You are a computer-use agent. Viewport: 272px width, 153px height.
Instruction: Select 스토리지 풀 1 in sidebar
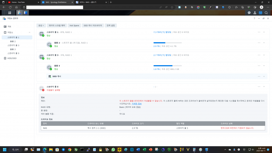pyautogui.click(x=17, y=37)
